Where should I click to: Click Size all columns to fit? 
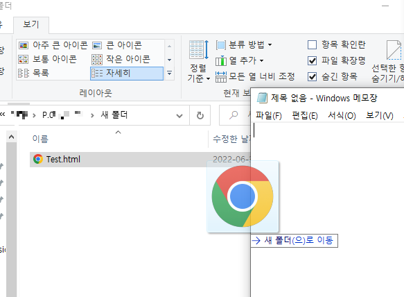255,76
